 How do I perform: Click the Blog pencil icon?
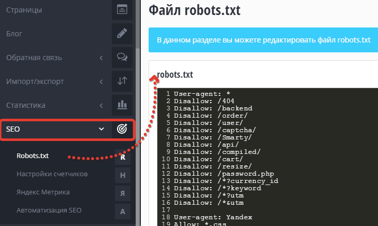(122, 34)
